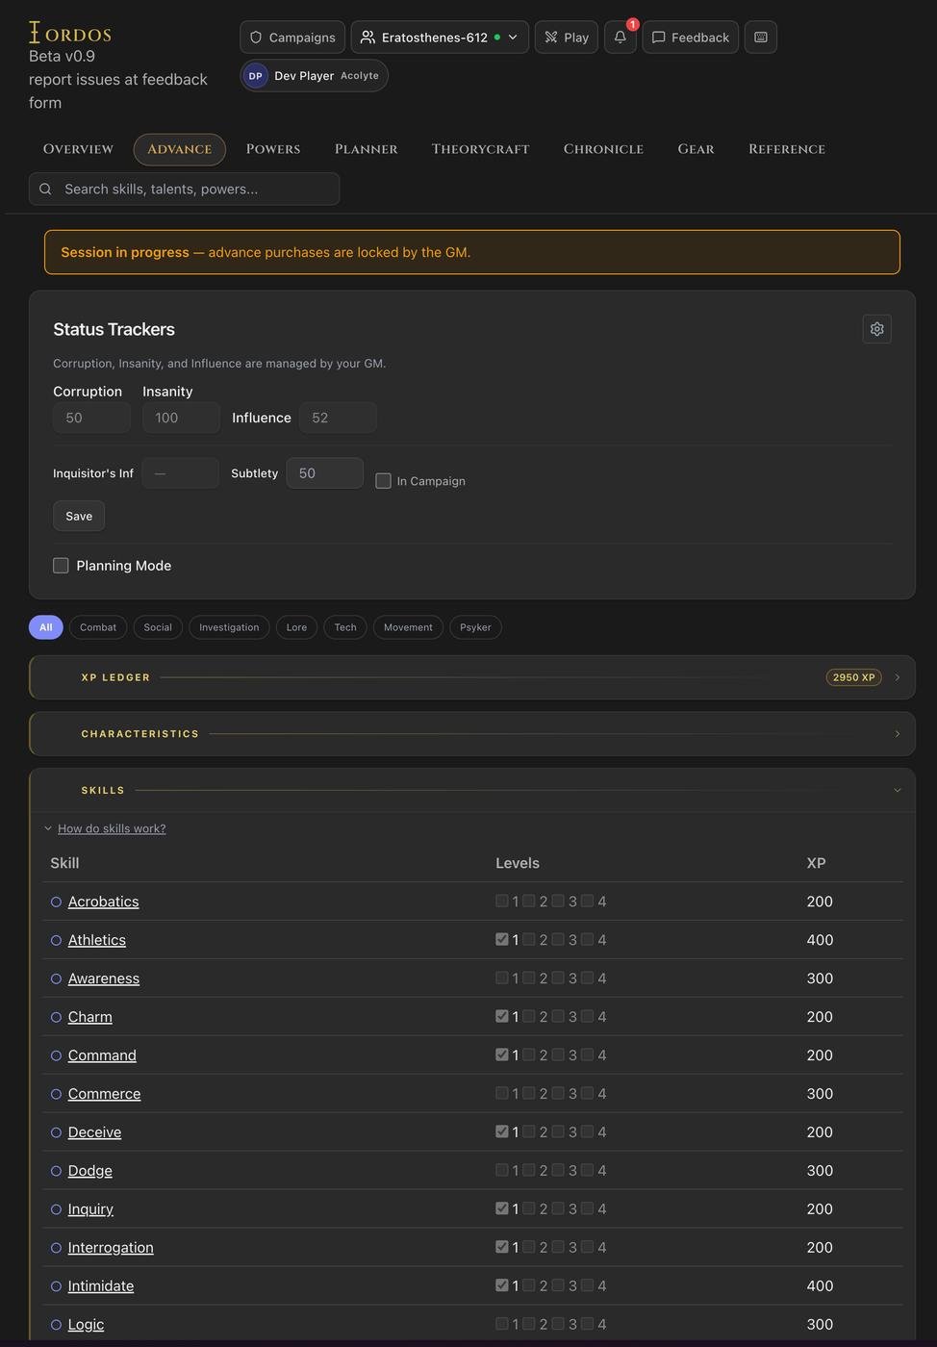Switch to the Powers tab
This screenshot has height=1347, width=937.
tap(273, 149)
